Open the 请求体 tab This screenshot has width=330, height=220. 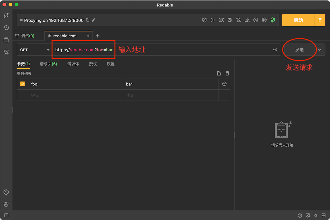click(73, 64)
